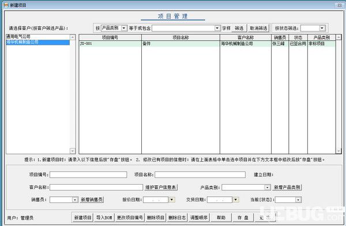Image resolution: width=346 pixels, height=226 pixels.
Task: Close the 新建项目 window
Action: (x=340, y=5)
